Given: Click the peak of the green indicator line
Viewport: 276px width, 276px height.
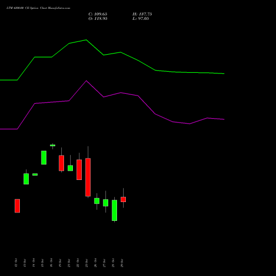Looking at the screenshot, I should pyautogui.click(x=86, y=40).
